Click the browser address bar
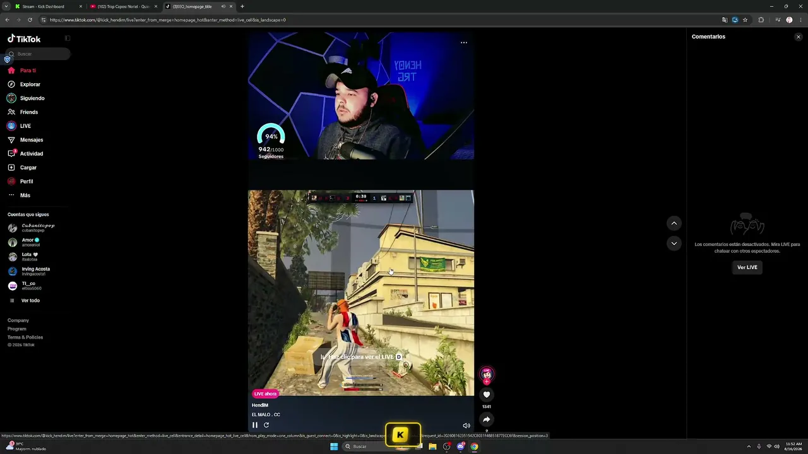808x454 pixels. (x=379, y=20)
